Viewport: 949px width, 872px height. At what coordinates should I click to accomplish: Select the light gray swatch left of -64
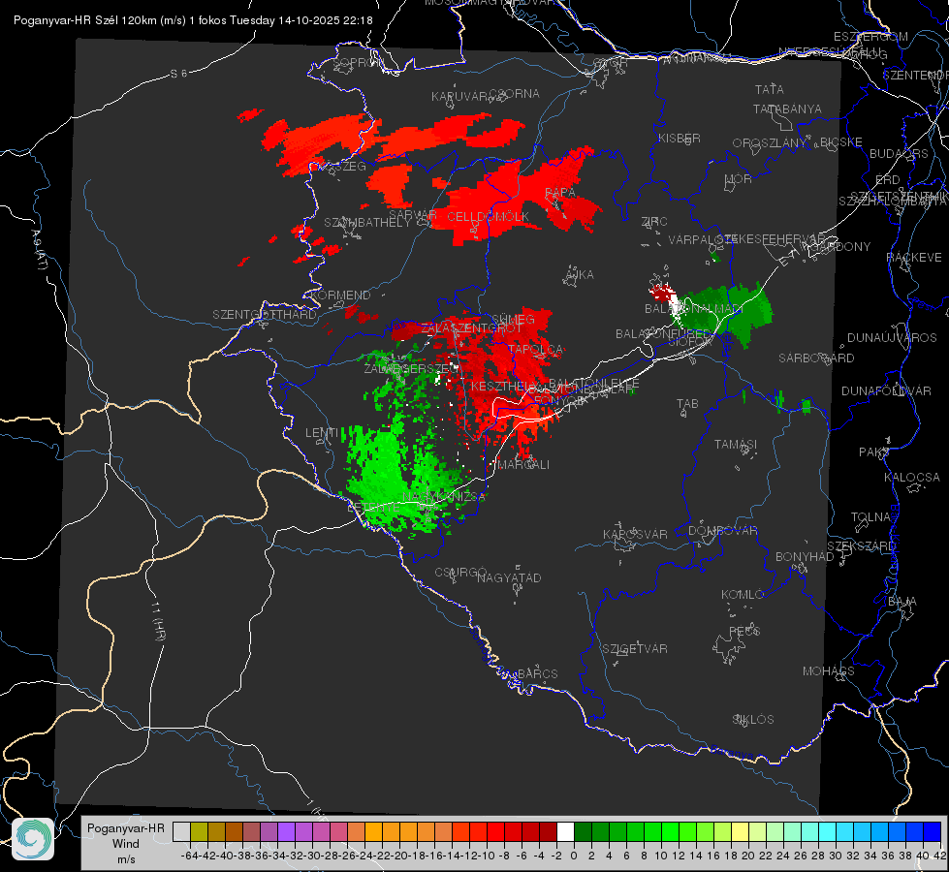[181, 831]
